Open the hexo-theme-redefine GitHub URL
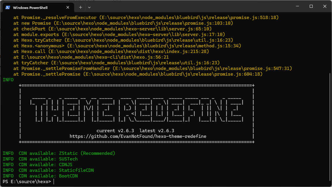The width and height of the screenshot is (332, 187). click(138, 136)
